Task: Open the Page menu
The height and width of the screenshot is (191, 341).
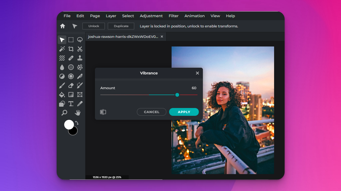Action: pyautogui.click(x=95, y=16)
